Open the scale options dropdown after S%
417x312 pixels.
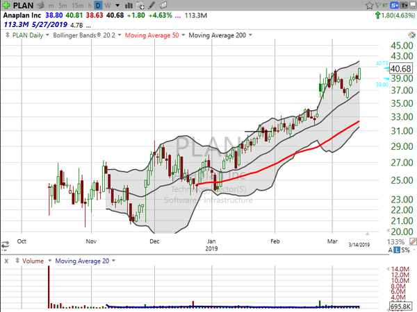414,250
